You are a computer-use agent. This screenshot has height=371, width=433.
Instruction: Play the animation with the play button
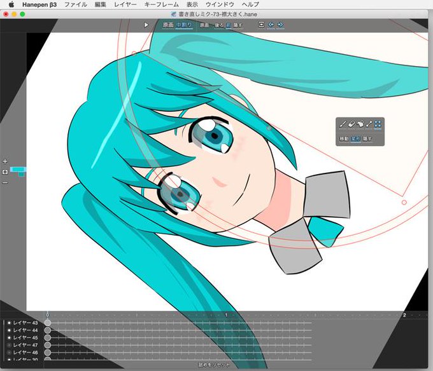pyautogui.click(x=146, y=25)
